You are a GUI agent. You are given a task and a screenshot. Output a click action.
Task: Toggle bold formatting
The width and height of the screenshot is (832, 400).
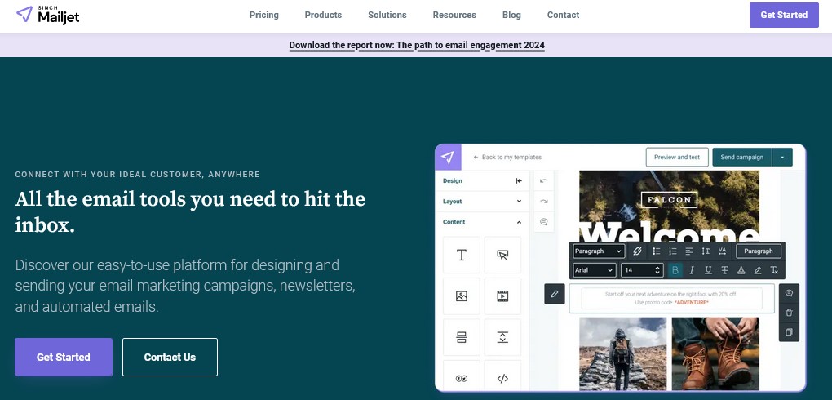pyautogui.click(x=675, y=270)
